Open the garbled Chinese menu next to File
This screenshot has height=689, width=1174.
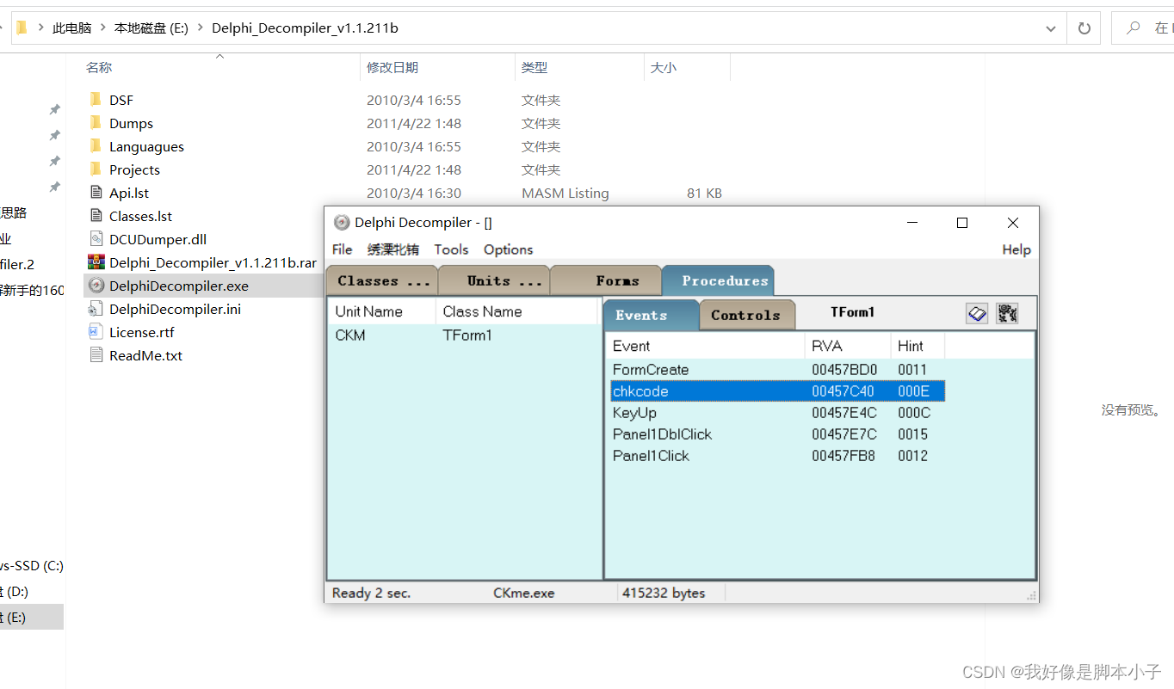(393, 249)
